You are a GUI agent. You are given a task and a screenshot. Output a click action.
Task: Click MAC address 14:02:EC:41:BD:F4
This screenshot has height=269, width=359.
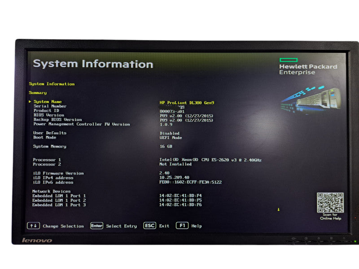180,195
